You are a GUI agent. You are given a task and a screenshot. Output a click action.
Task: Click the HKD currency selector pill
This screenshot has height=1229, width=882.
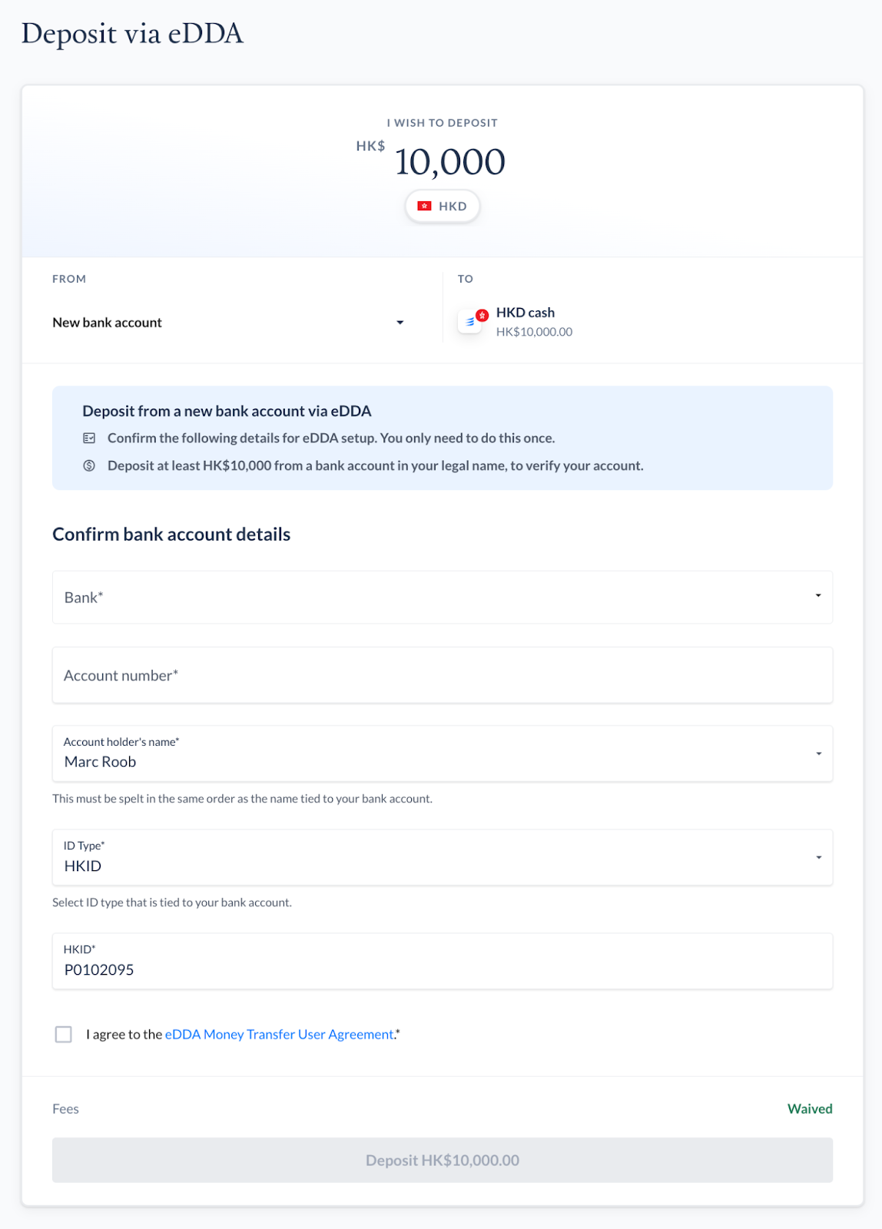[443, 206]
